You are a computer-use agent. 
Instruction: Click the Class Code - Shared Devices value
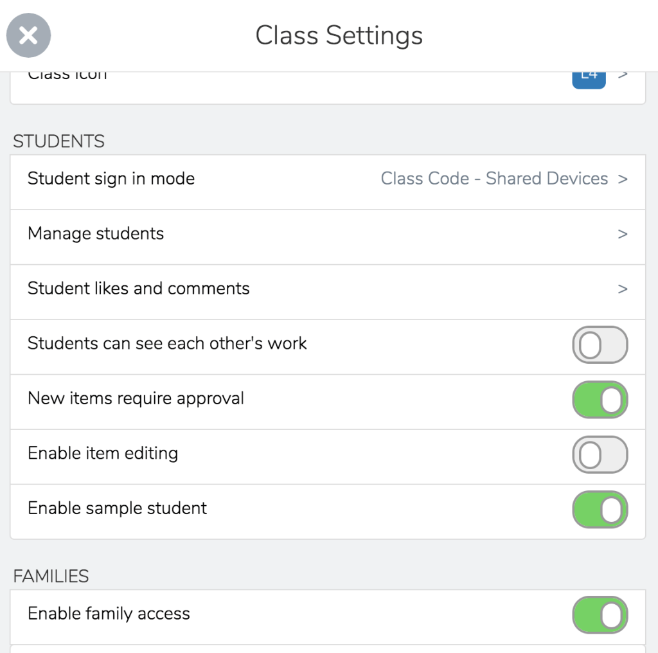[x=494, y=179]
